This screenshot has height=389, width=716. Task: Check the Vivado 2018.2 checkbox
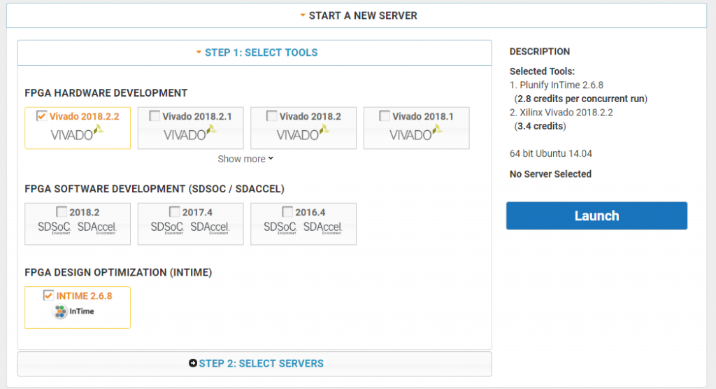[x=272, y=116]
